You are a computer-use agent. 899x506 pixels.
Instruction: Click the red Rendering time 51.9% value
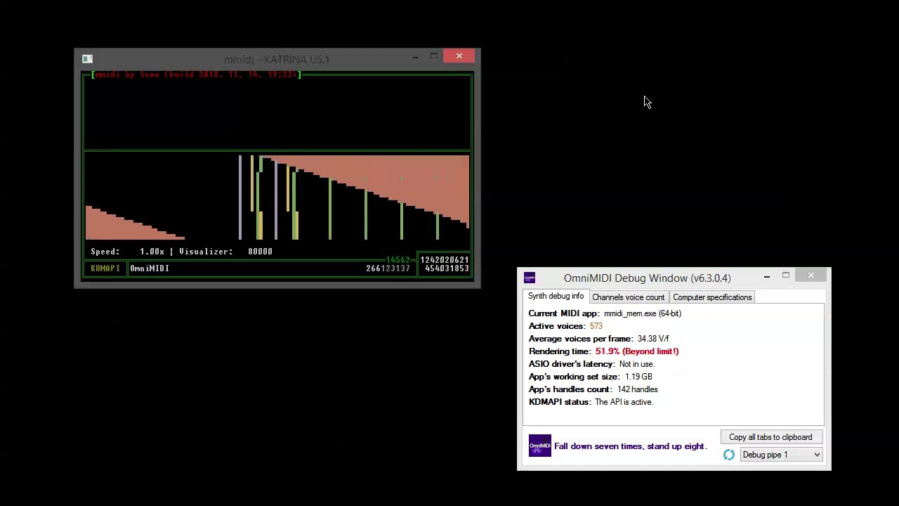(x=637, y=351)
